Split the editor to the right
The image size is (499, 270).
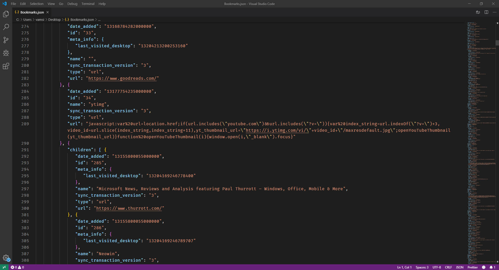(x=486, y=12)
